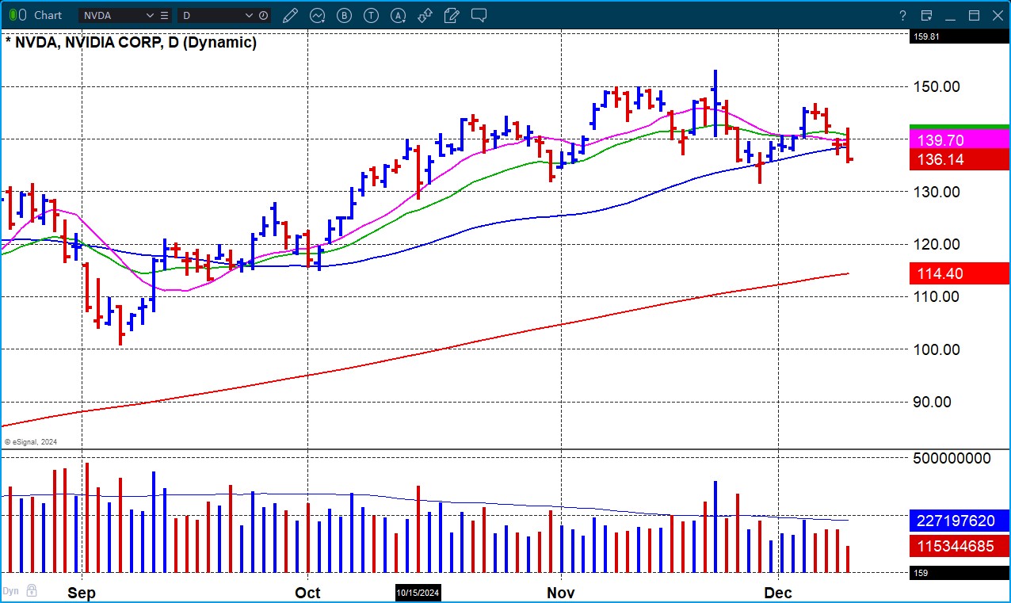Click the 10/15/2024 date cursor label

tap(418, 593)
